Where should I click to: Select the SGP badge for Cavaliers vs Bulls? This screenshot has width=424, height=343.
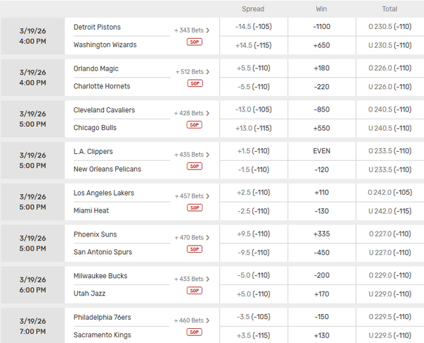coord(194,125)
